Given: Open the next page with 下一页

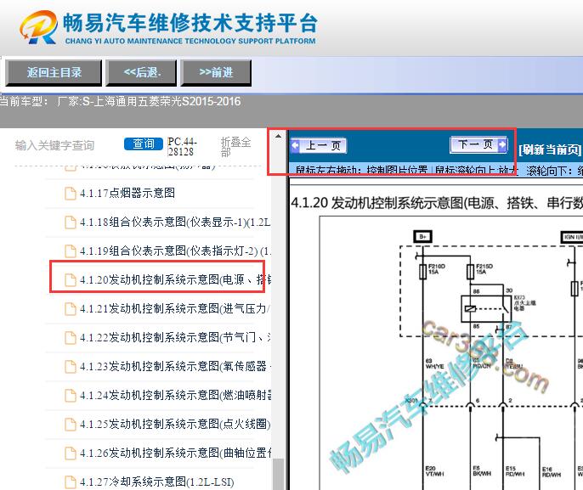Looking at the screenshot, I should (479, 144).
